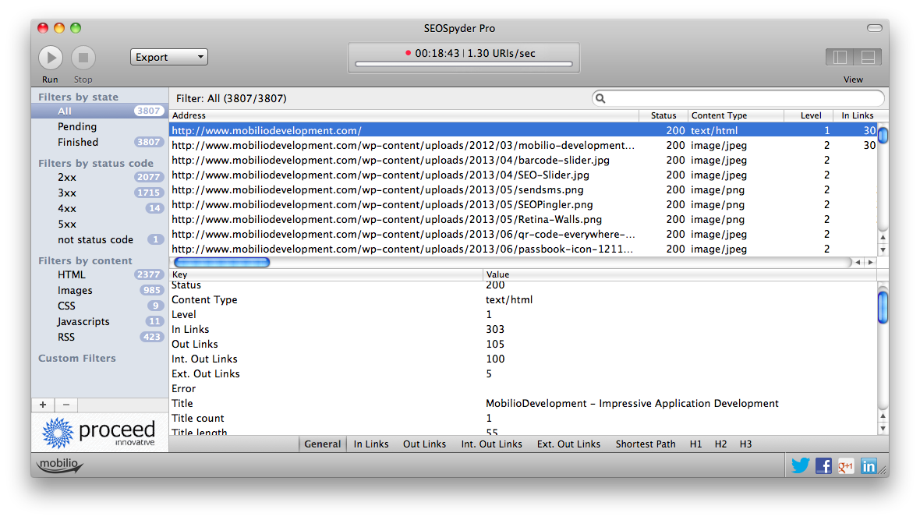Click the URL table scroll down arrow

pyautogui.click(x=883, y=249)
